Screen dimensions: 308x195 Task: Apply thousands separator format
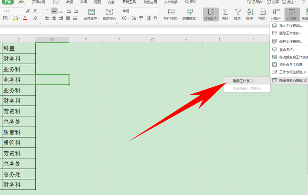point(141,18)
